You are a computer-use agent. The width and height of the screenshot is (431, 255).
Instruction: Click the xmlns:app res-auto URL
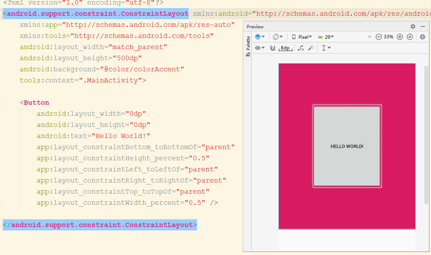148,25
